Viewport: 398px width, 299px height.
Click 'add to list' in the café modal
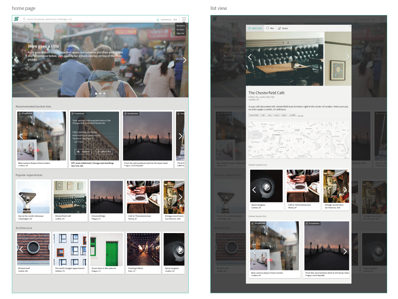tap(255, 28)
